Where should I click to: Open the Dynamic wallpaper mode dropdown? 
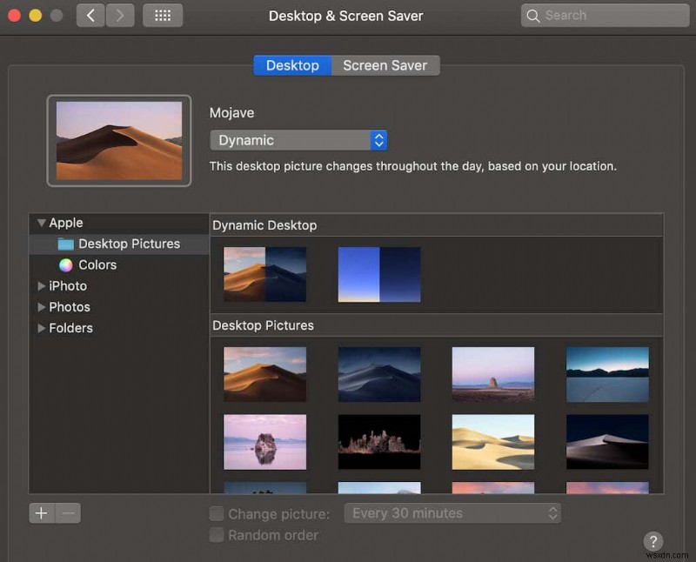click(x=298, y=139)
